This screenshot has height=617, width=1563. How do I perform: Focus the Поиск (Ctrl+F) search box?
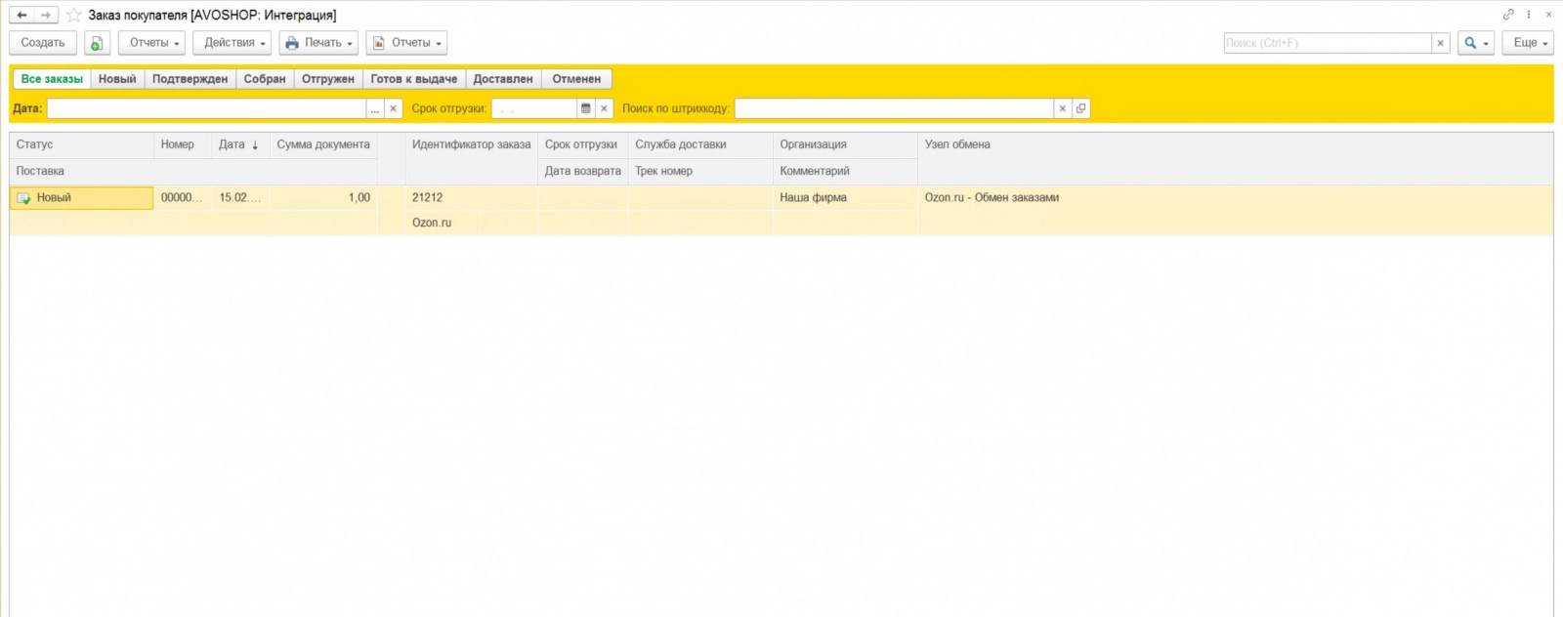point(1328,43)
